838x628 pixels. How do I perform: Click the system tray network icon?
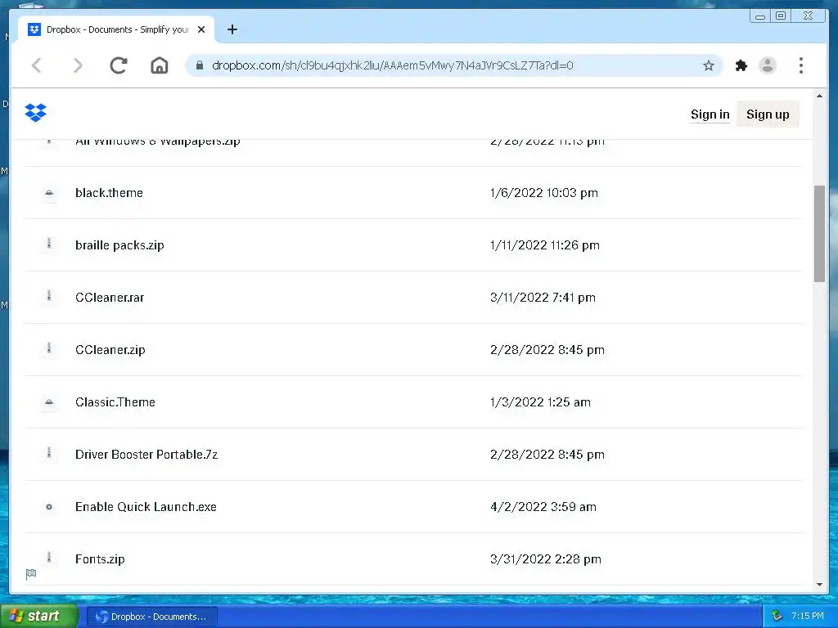pos(777,617)
